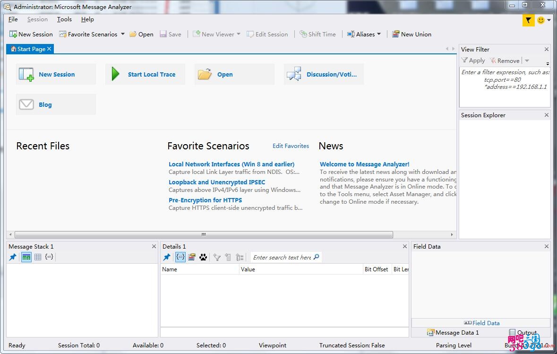Click the add column icon in Details toolbar
Image resolution: width=557 pixels, height=354 pixels.
pyautogui.click(x=228, y=257)
